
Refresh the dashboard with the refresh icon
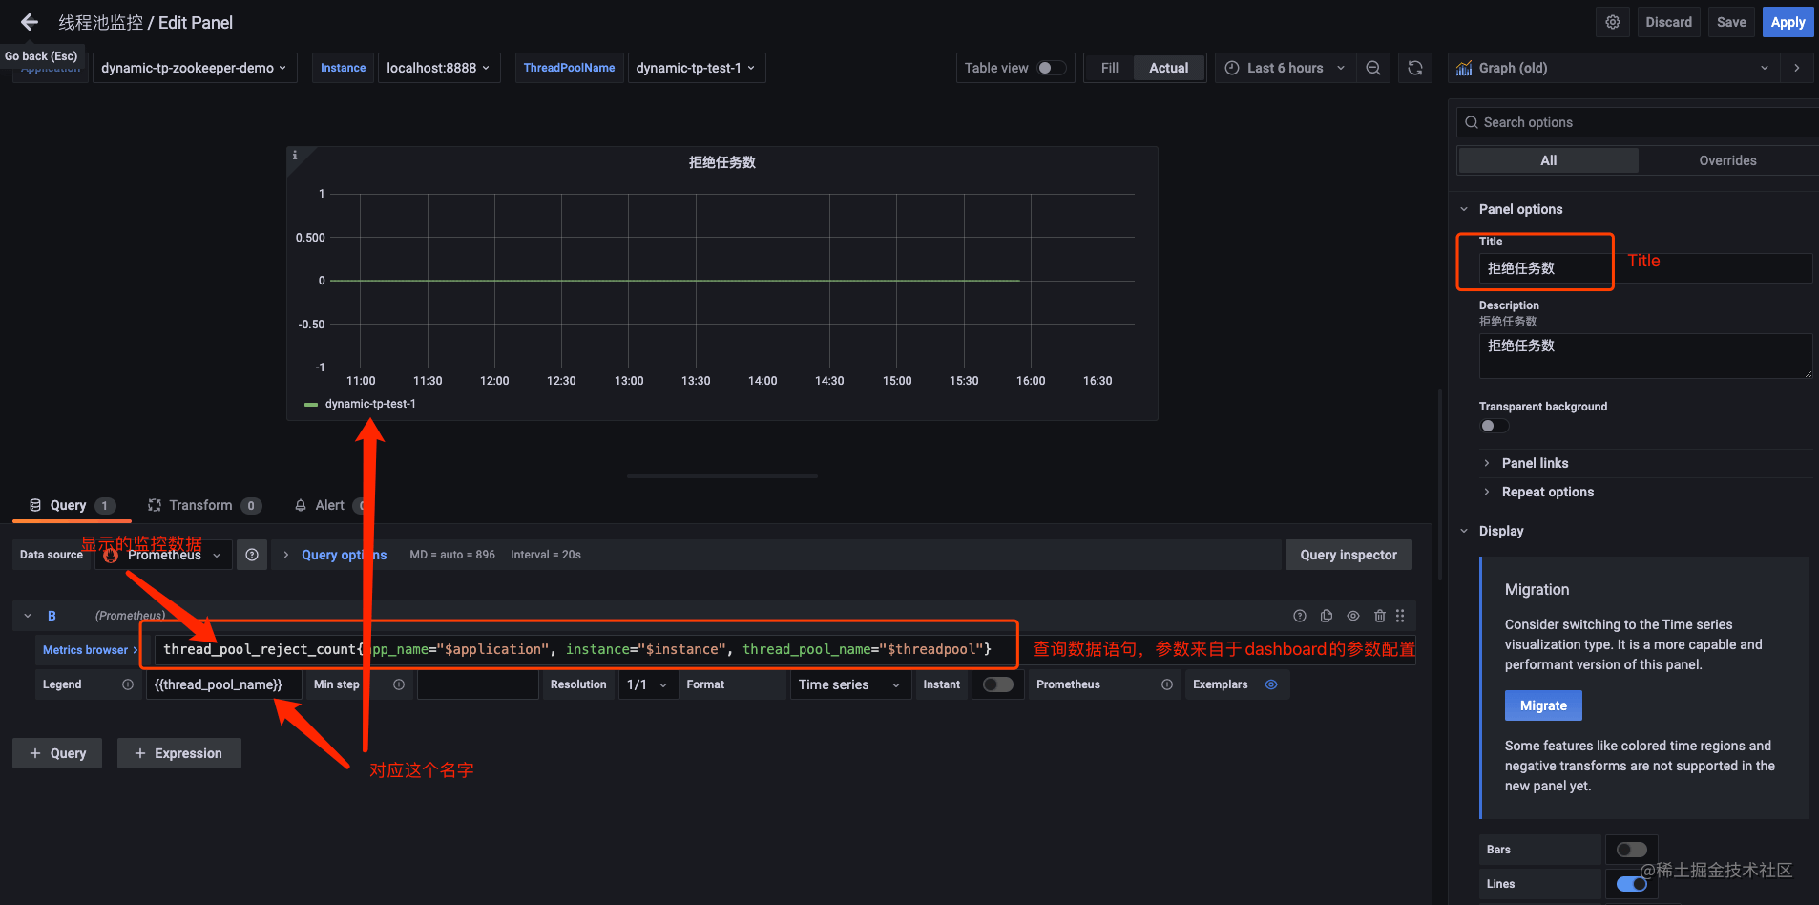pos(1415,68)
